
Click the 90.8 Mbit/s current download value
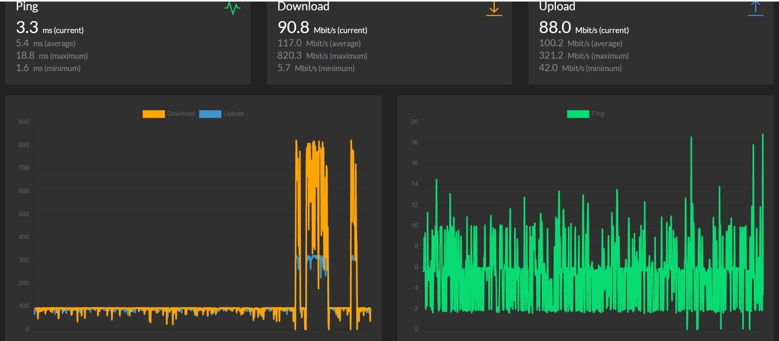322,28
